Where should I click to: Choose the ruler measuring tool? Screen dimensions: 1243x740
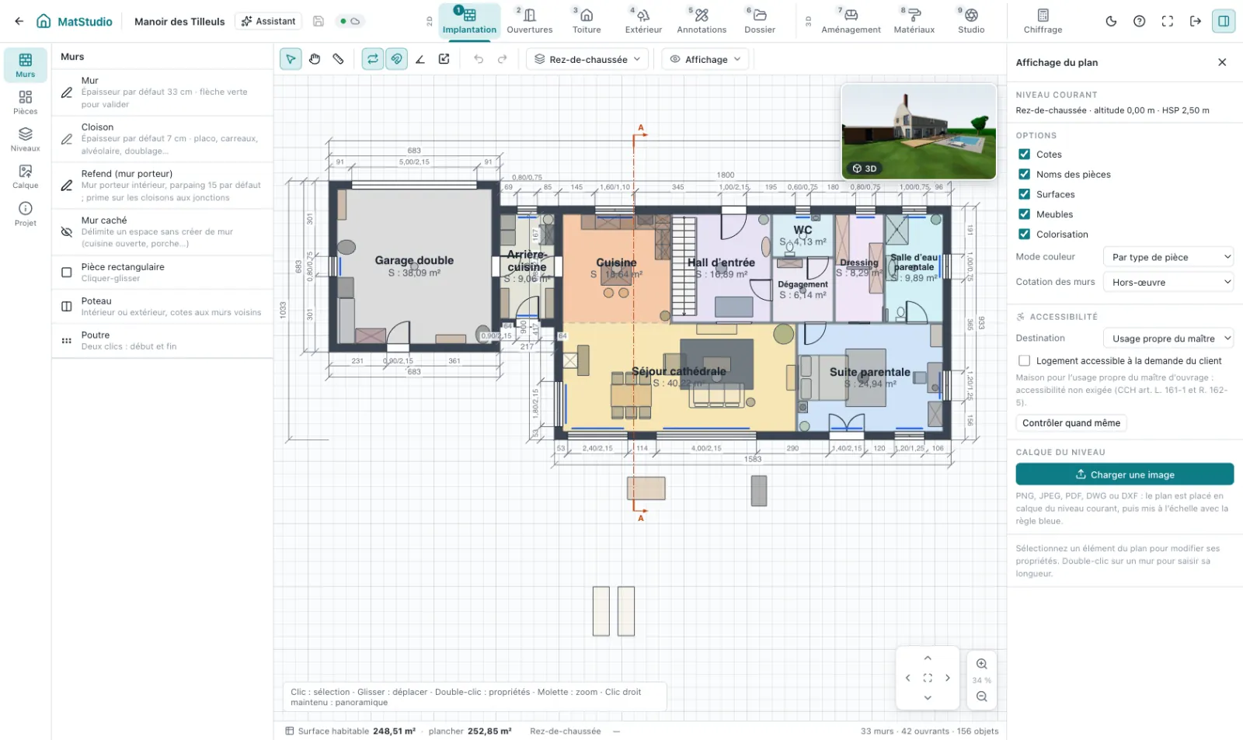coord(338,59)
